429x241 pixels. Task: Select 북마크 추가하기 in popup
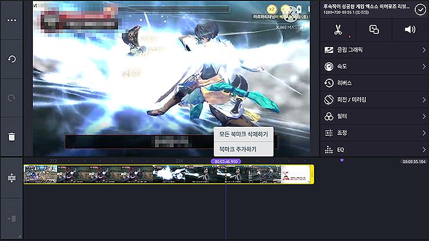point(244,149)
